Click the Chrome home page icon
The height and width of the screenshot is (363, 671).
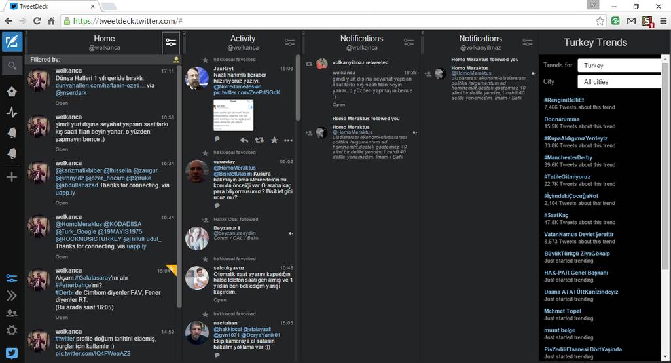[x=51, y=21]
